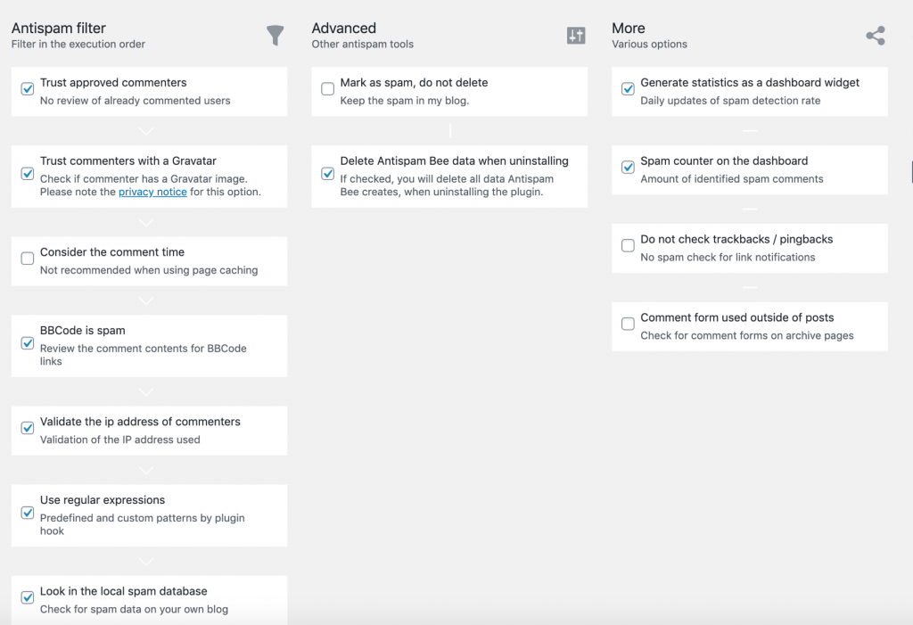Screen dimensions: 913x625
Task: Enable Mark as spam, do not delete
Action: click(x=328, y=88)
